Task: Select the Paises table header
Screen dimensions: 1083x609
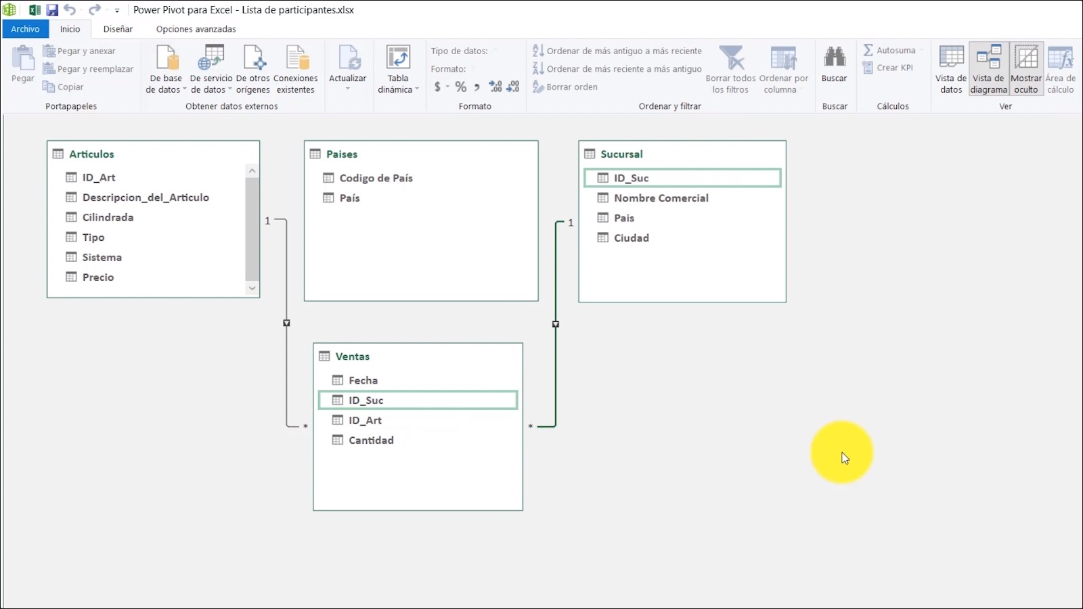Action: point(421,154)
